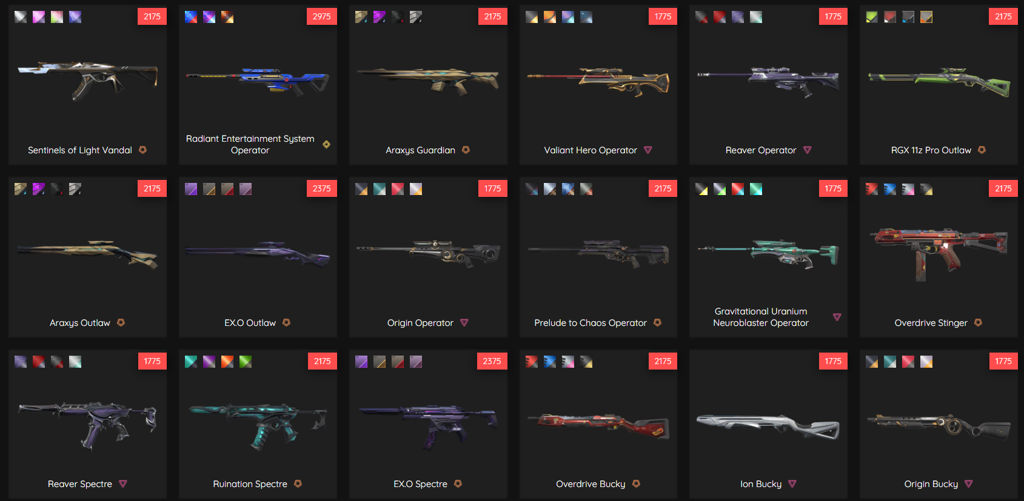Click the tier icon next to Valiant Hero Operator
Viewport: 1024px width, 501px height.
(x=648, y=150)
